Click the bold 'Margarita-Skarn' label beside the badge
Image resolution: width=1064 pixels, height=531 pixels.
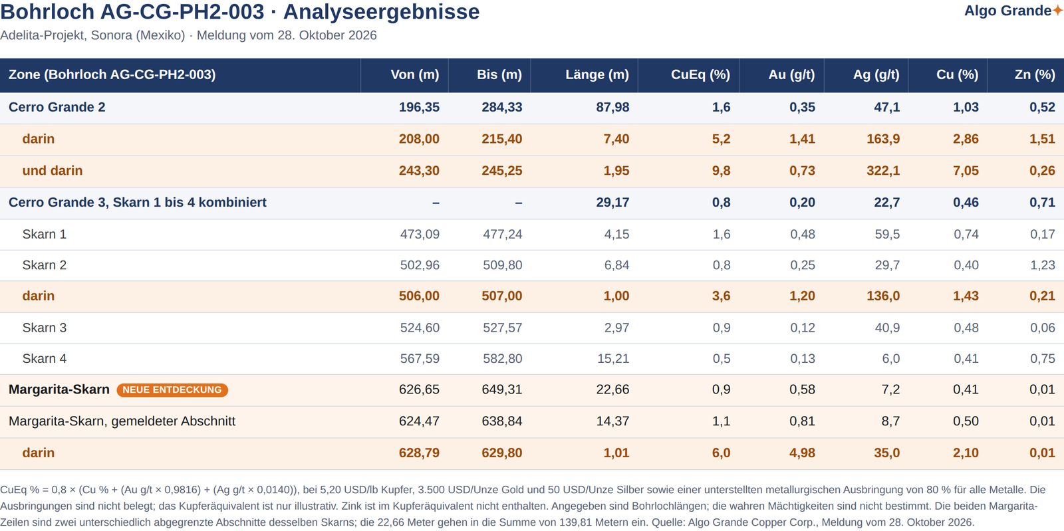click(x=59, y=389)
